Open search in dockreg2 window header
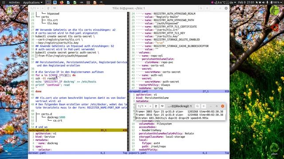This screenshot has width=284, height=159. [x=197, y=106]
